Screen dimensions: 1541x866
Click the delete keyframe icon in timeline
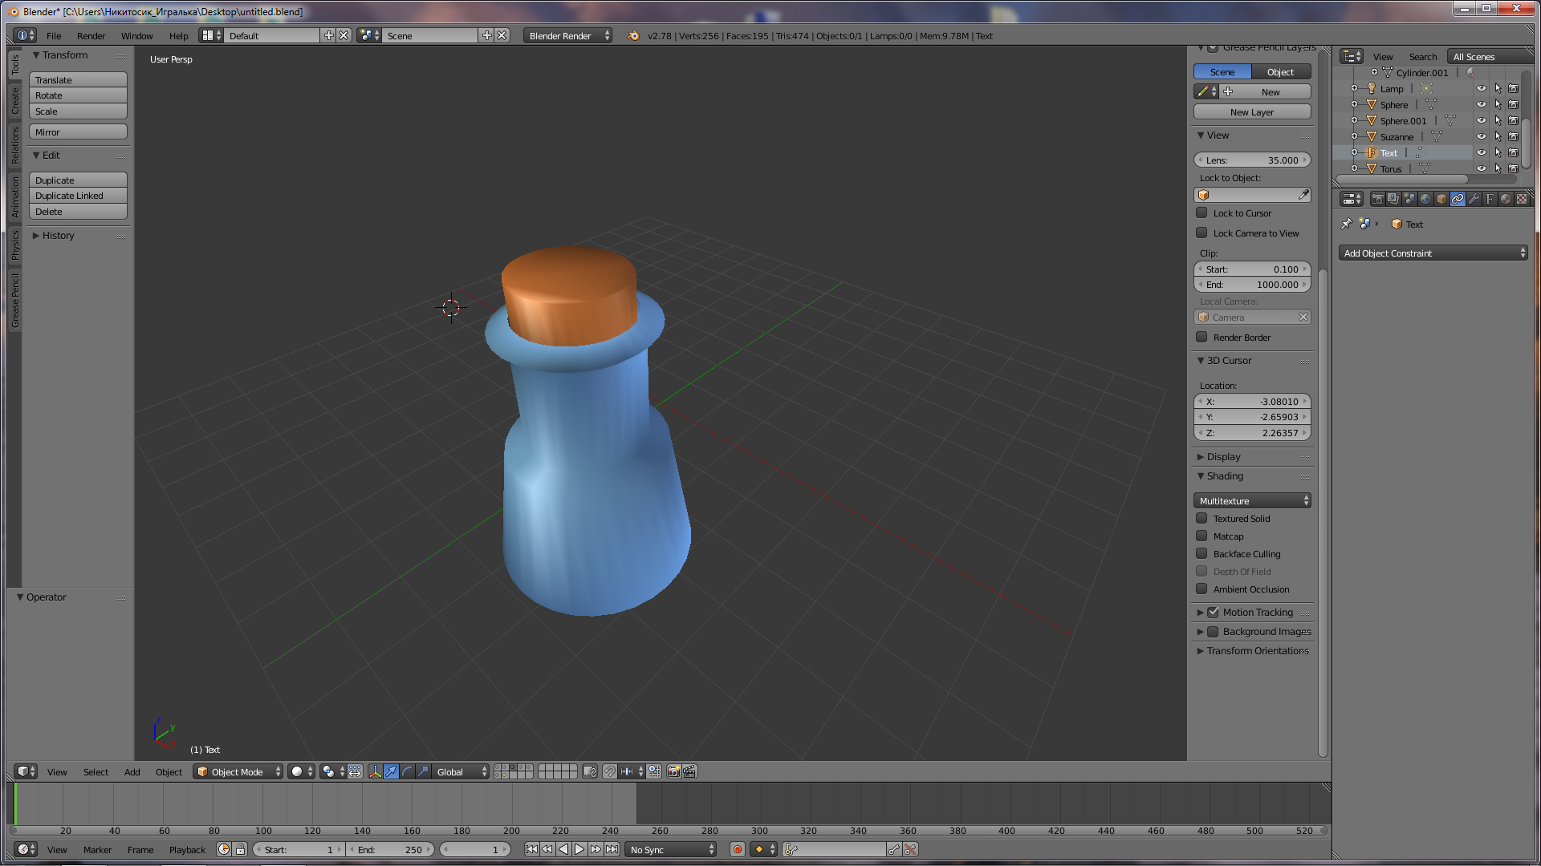(x=910, y=850)
